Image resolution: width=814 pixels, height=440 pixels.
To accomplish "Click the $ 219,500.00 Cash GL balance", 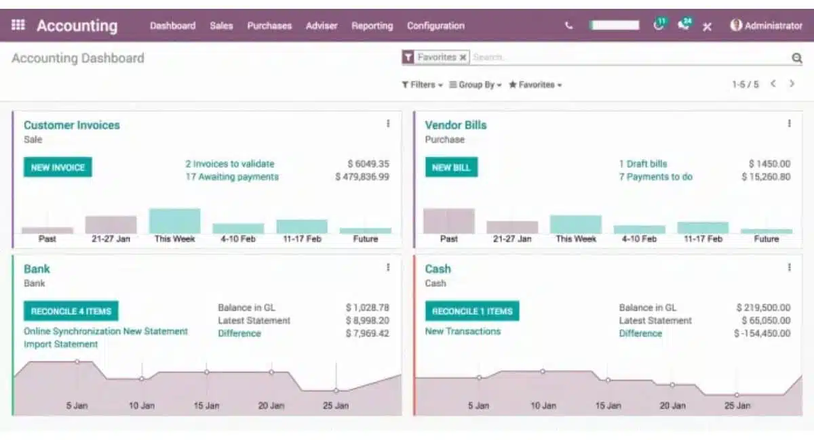I will click(763, 307).
